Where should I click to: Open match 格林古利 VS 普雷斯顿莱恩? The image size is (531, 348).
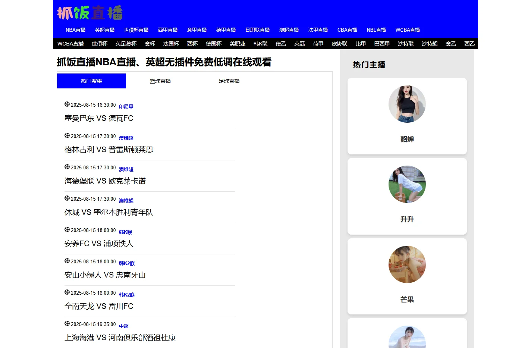point(109,150)
